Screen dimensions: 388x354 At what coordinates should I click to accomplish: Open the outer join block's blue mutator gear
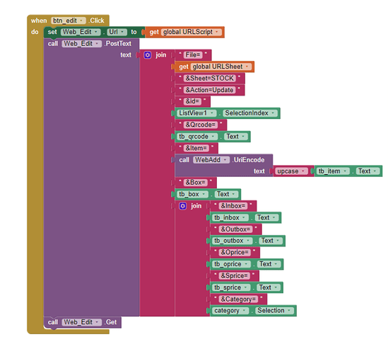pos(148,55)
